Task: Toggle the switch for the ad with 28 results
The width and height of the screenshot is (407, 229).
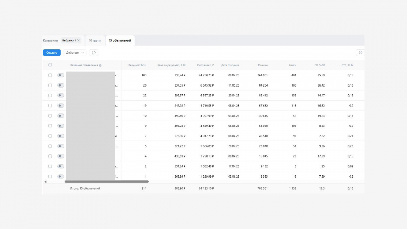Action: [x=61, y=85]
